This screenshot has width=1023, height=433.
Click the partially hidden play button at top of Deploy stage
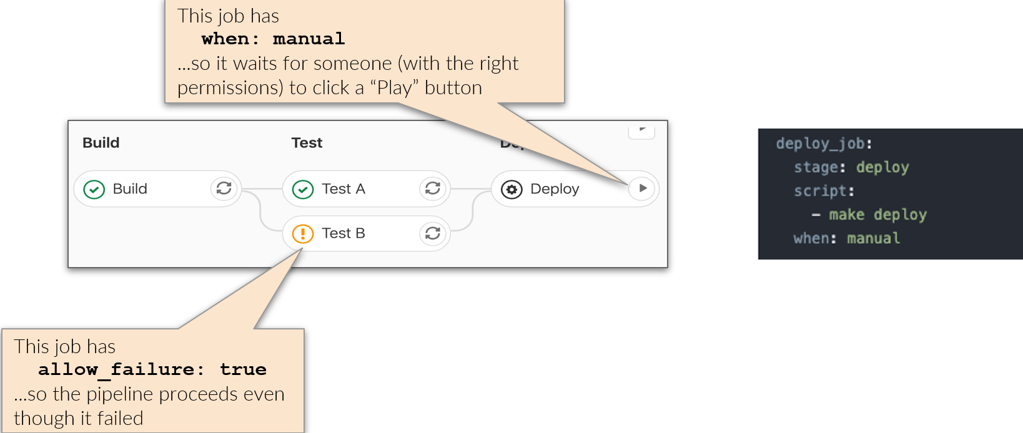click(641, 131)
